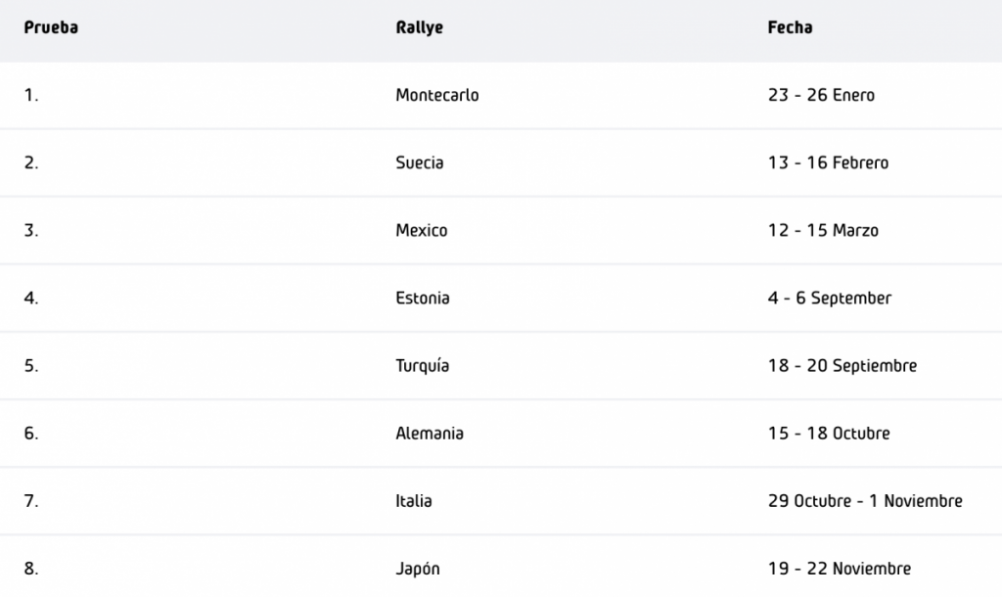The width and height of the screenshot is (1002, 597).
Task: Click the Alemania rally cell
Action: tap(430, 433)
